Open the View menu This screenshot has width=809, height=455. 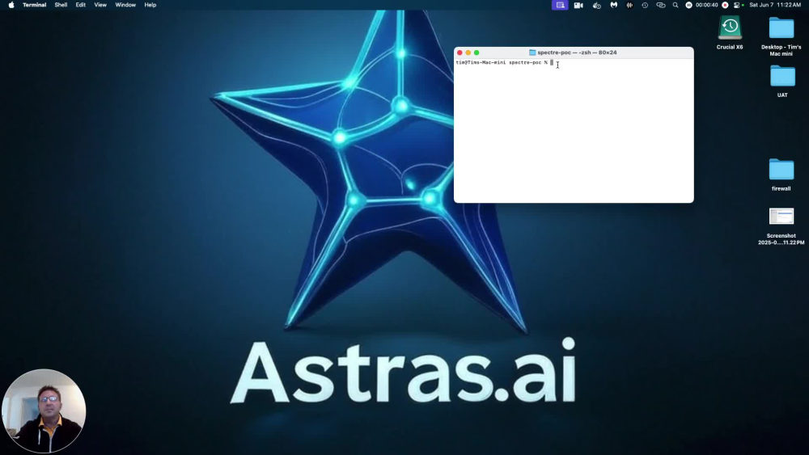100,5
